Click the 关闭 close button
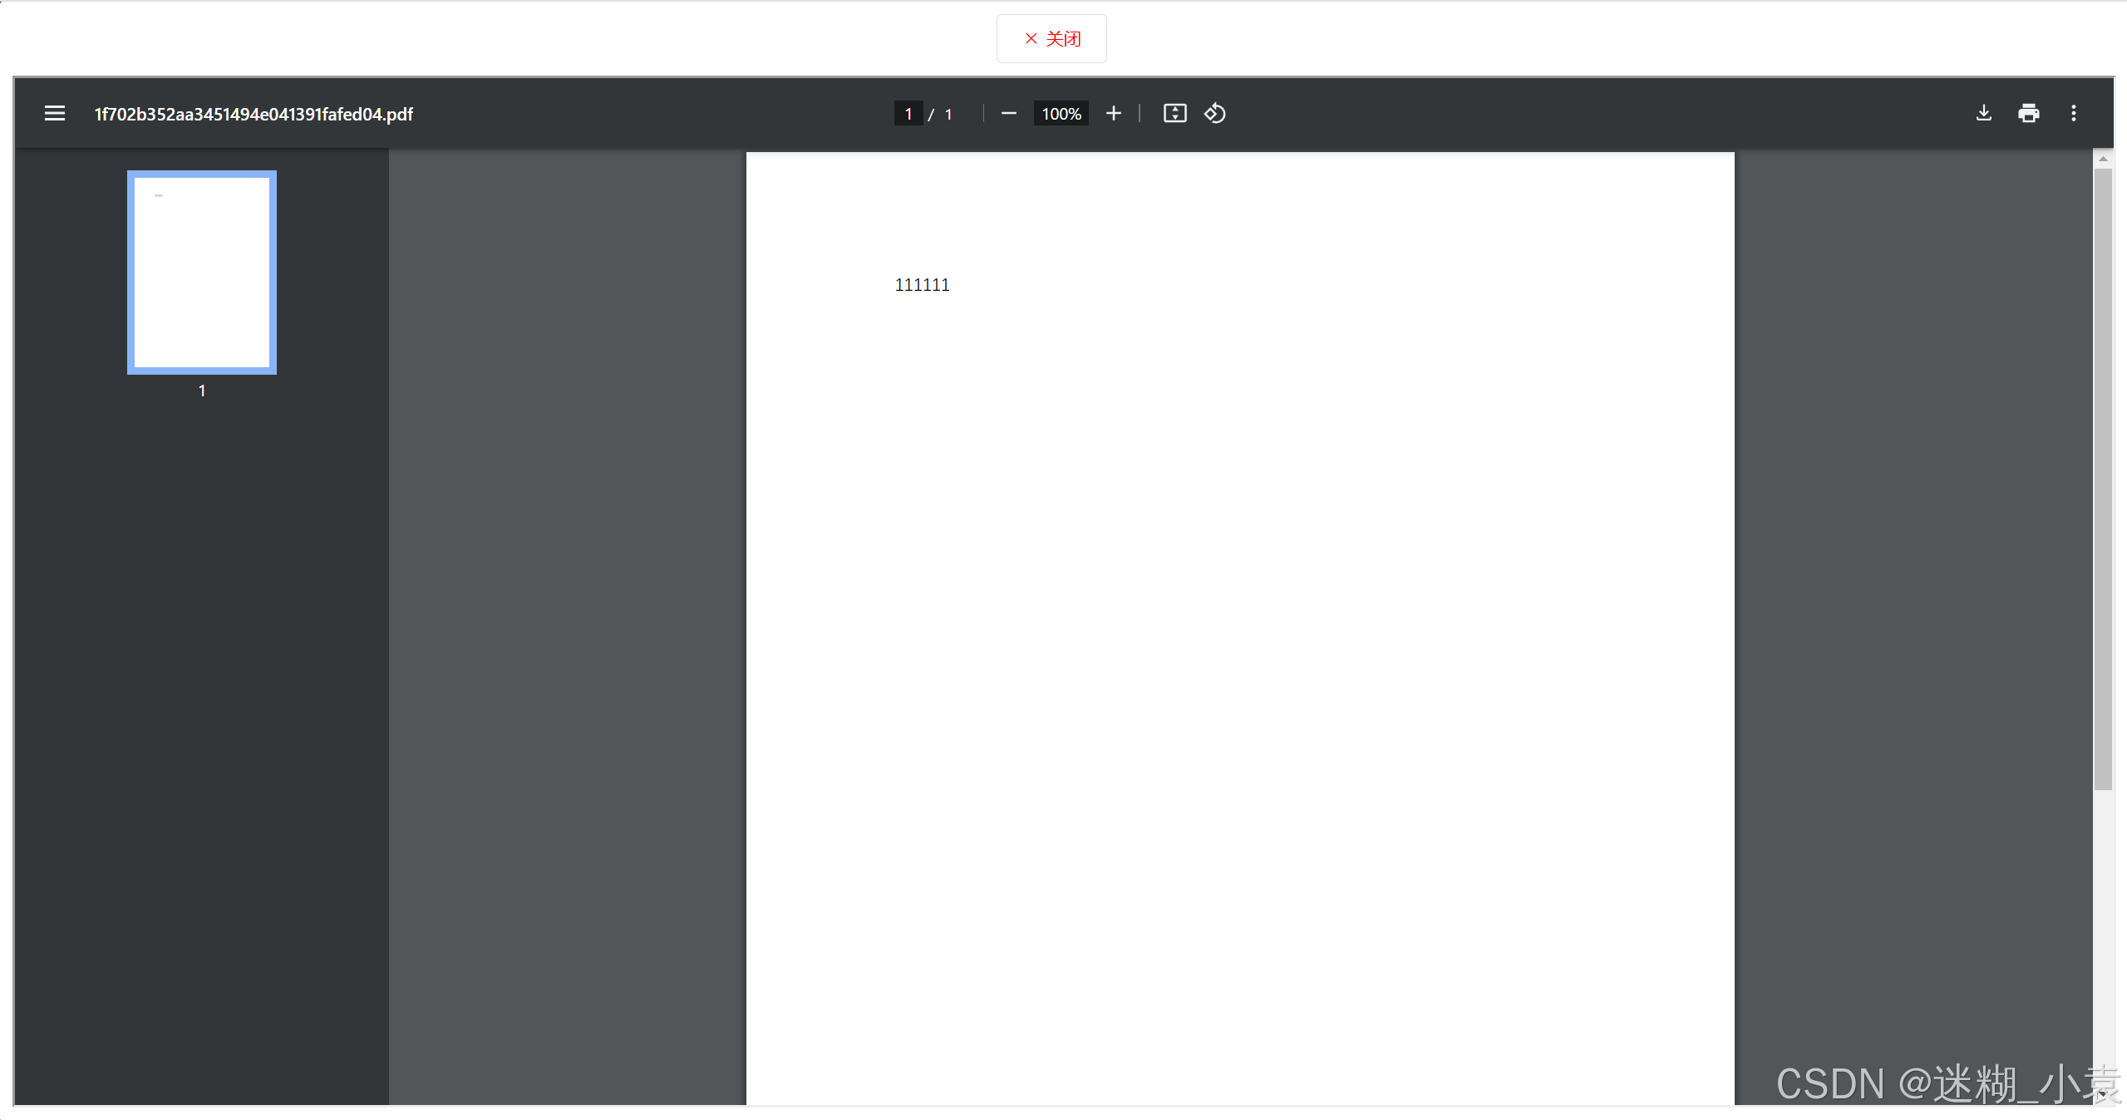Screen dimensions: 2127x1120 click(x=1051, y=38)
